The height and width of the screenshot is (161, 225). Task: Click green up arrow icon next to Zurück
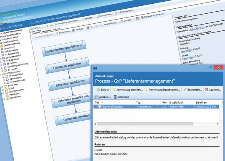tap(47, 26)
